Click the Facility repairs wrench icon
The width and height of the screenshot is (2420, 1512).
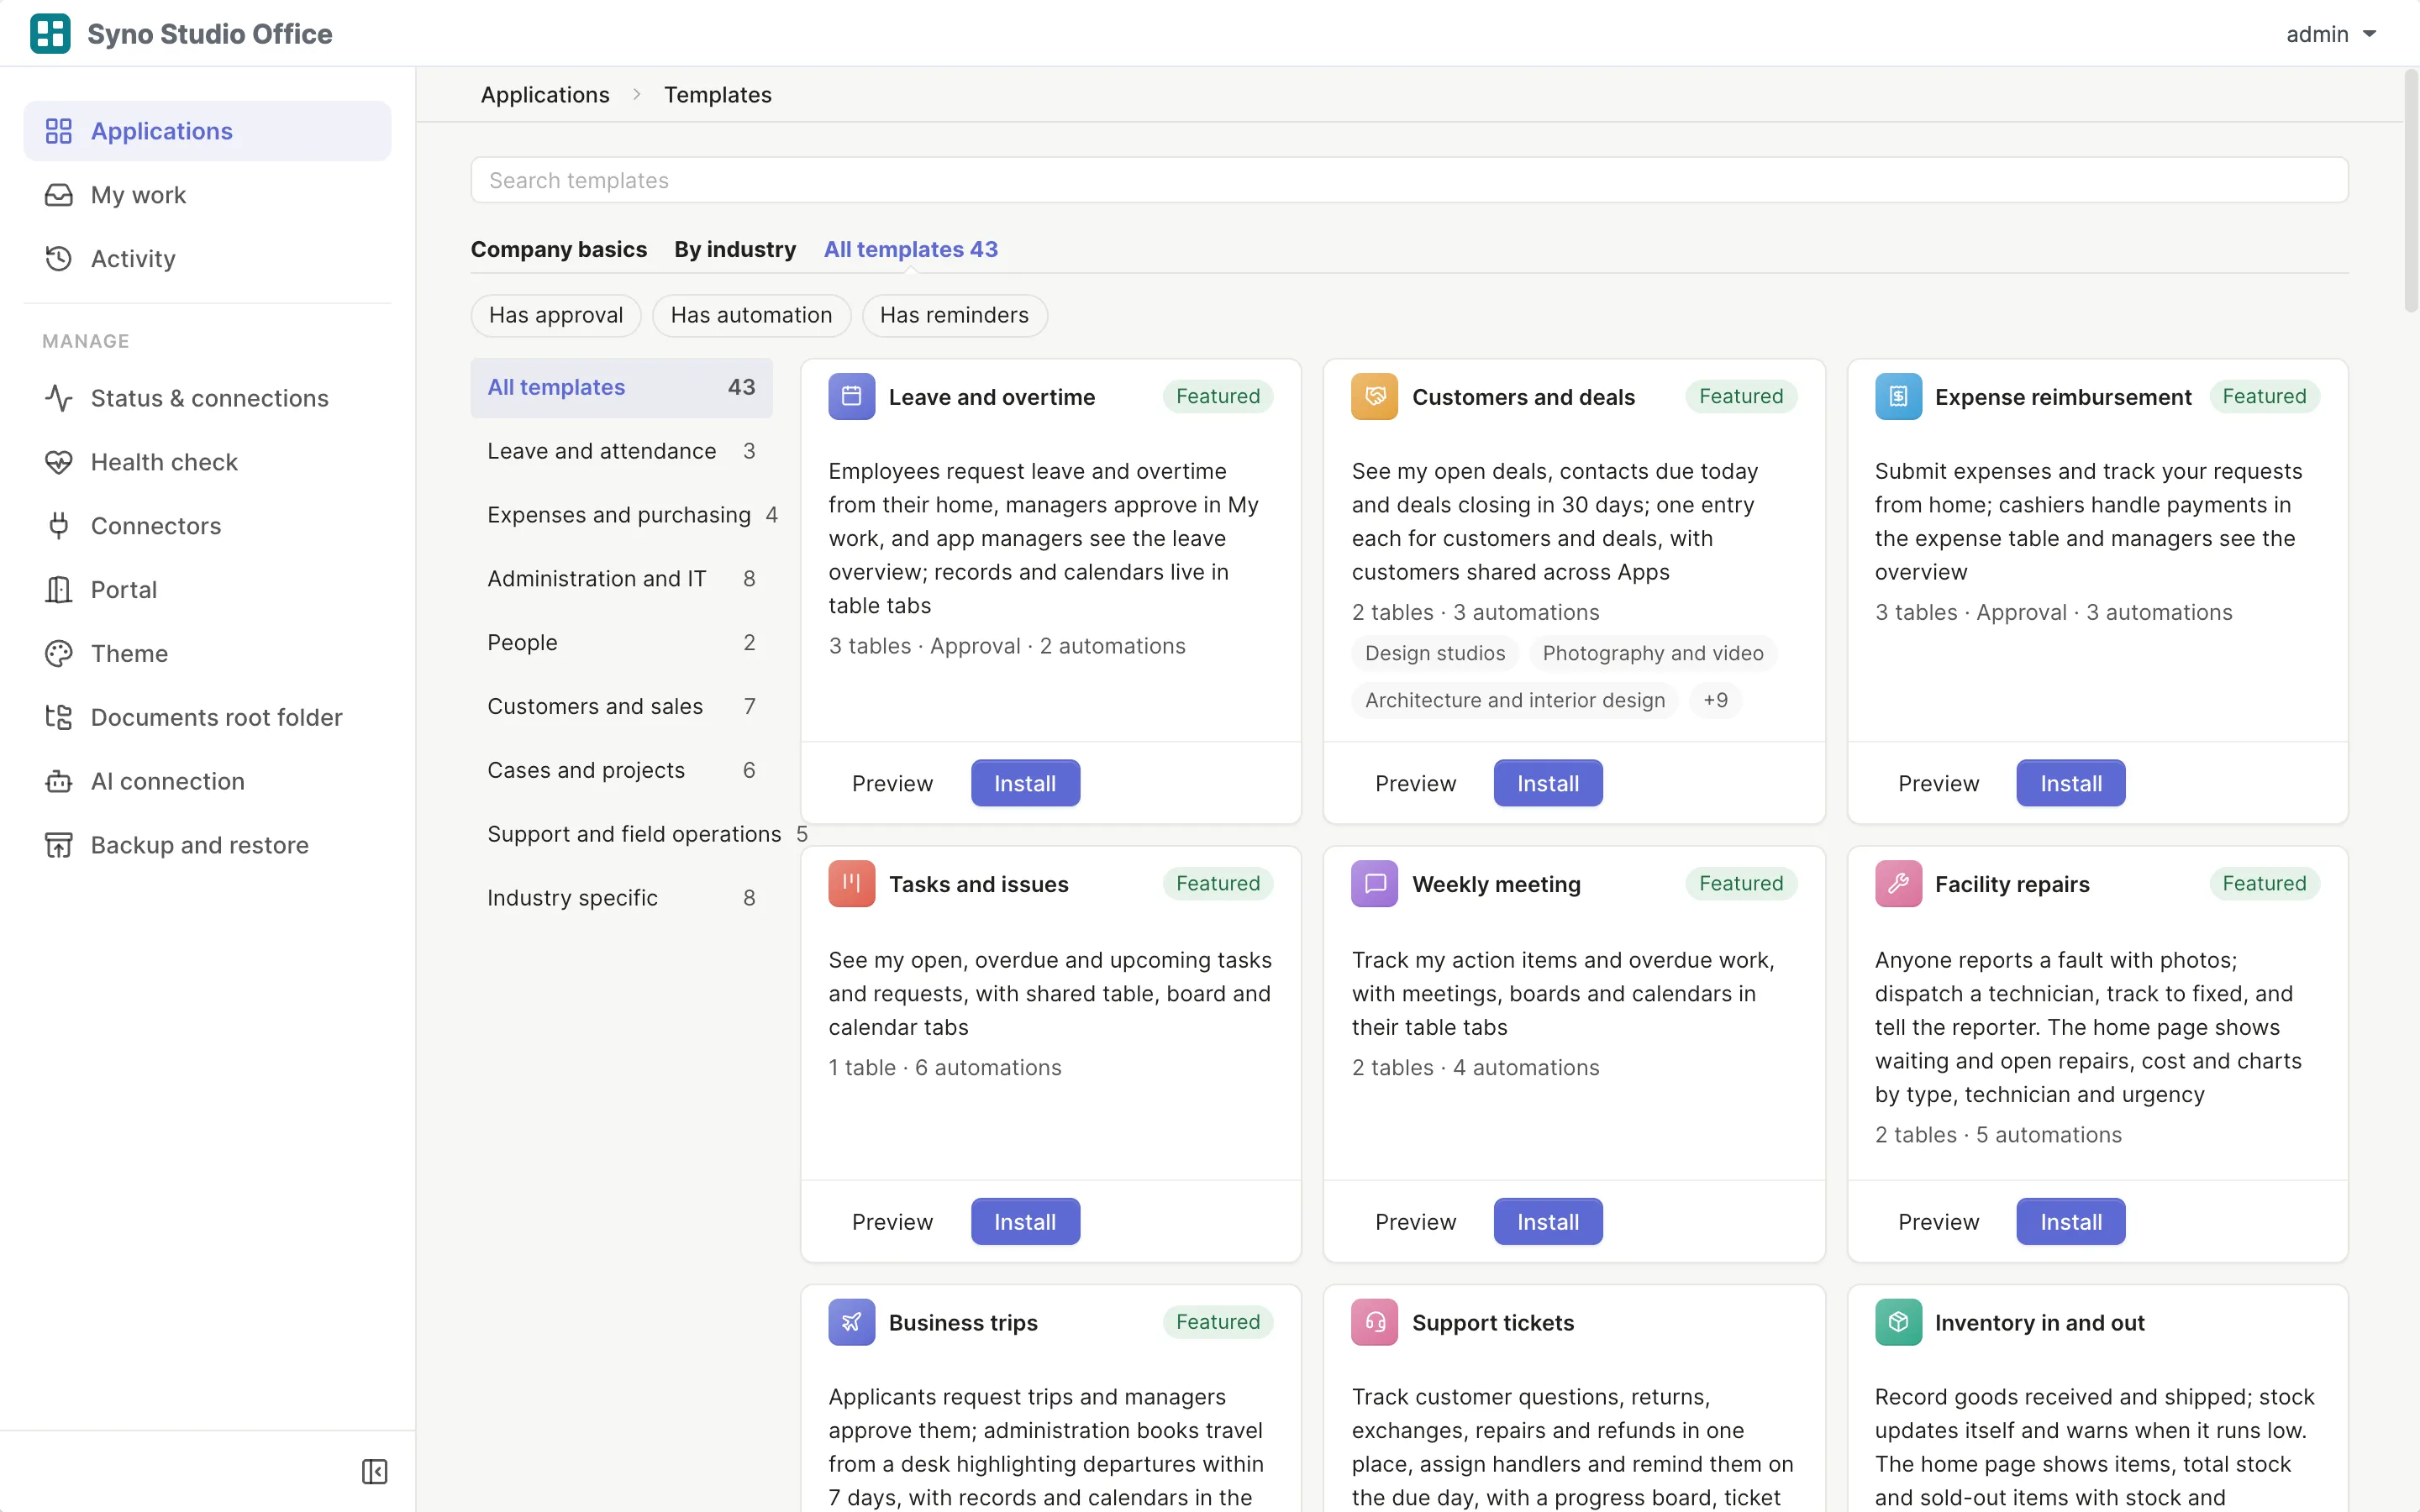1897,884
